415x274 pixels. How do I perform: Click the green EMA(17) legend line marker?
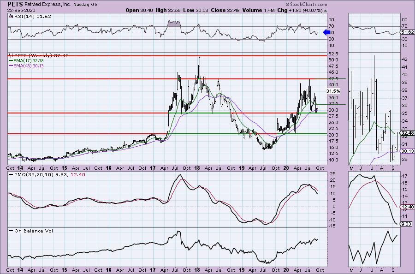pos(11,60)
